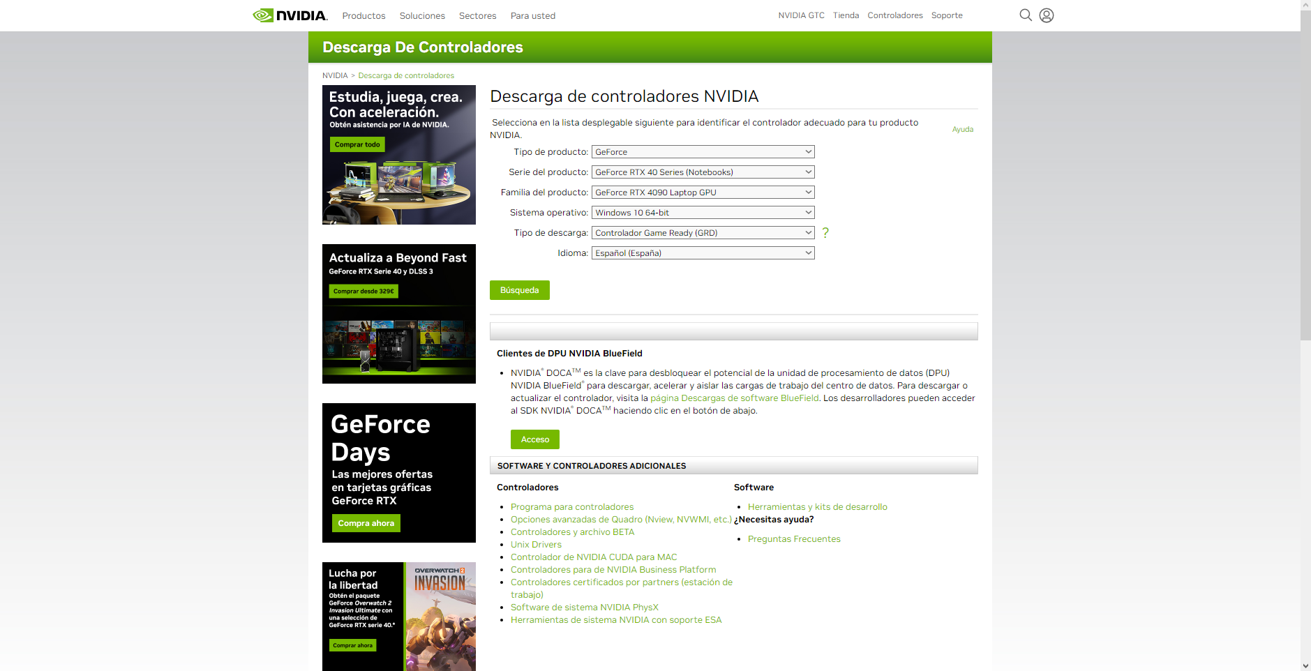Click the scrollbar up arrow
The width and height of the screenshot is (1311, 671).
[x=1305, y=5]
